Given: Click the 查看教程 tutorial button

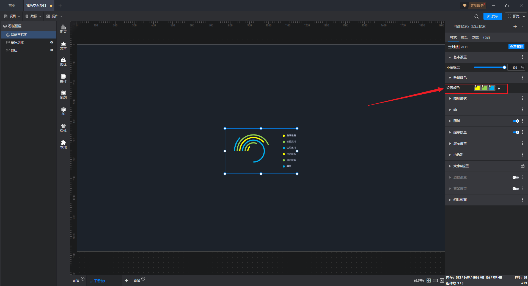Looking at the screenshot, I should 516,46.
